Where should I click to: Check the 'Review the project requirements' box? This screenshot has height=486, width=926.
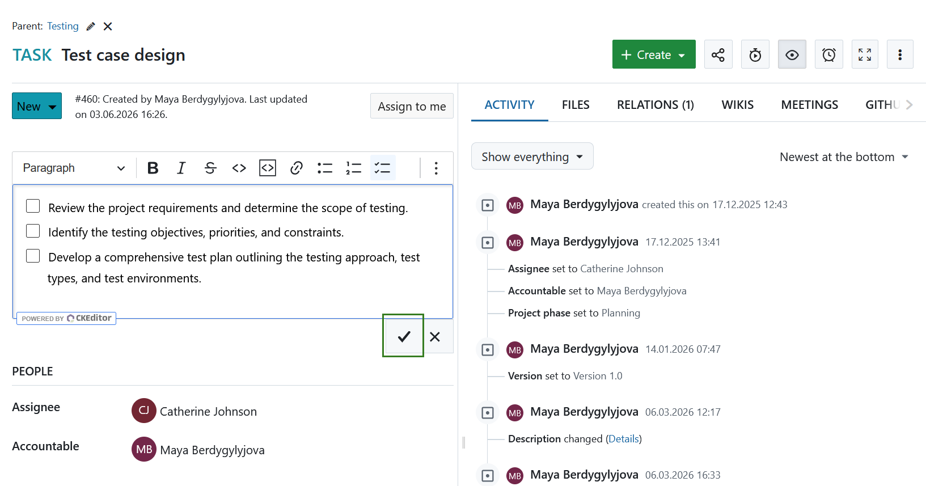[x=33, y=206]
